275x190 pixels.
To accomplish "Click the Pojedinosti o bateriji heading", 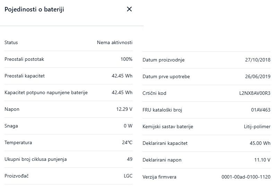I will (34, 9).
